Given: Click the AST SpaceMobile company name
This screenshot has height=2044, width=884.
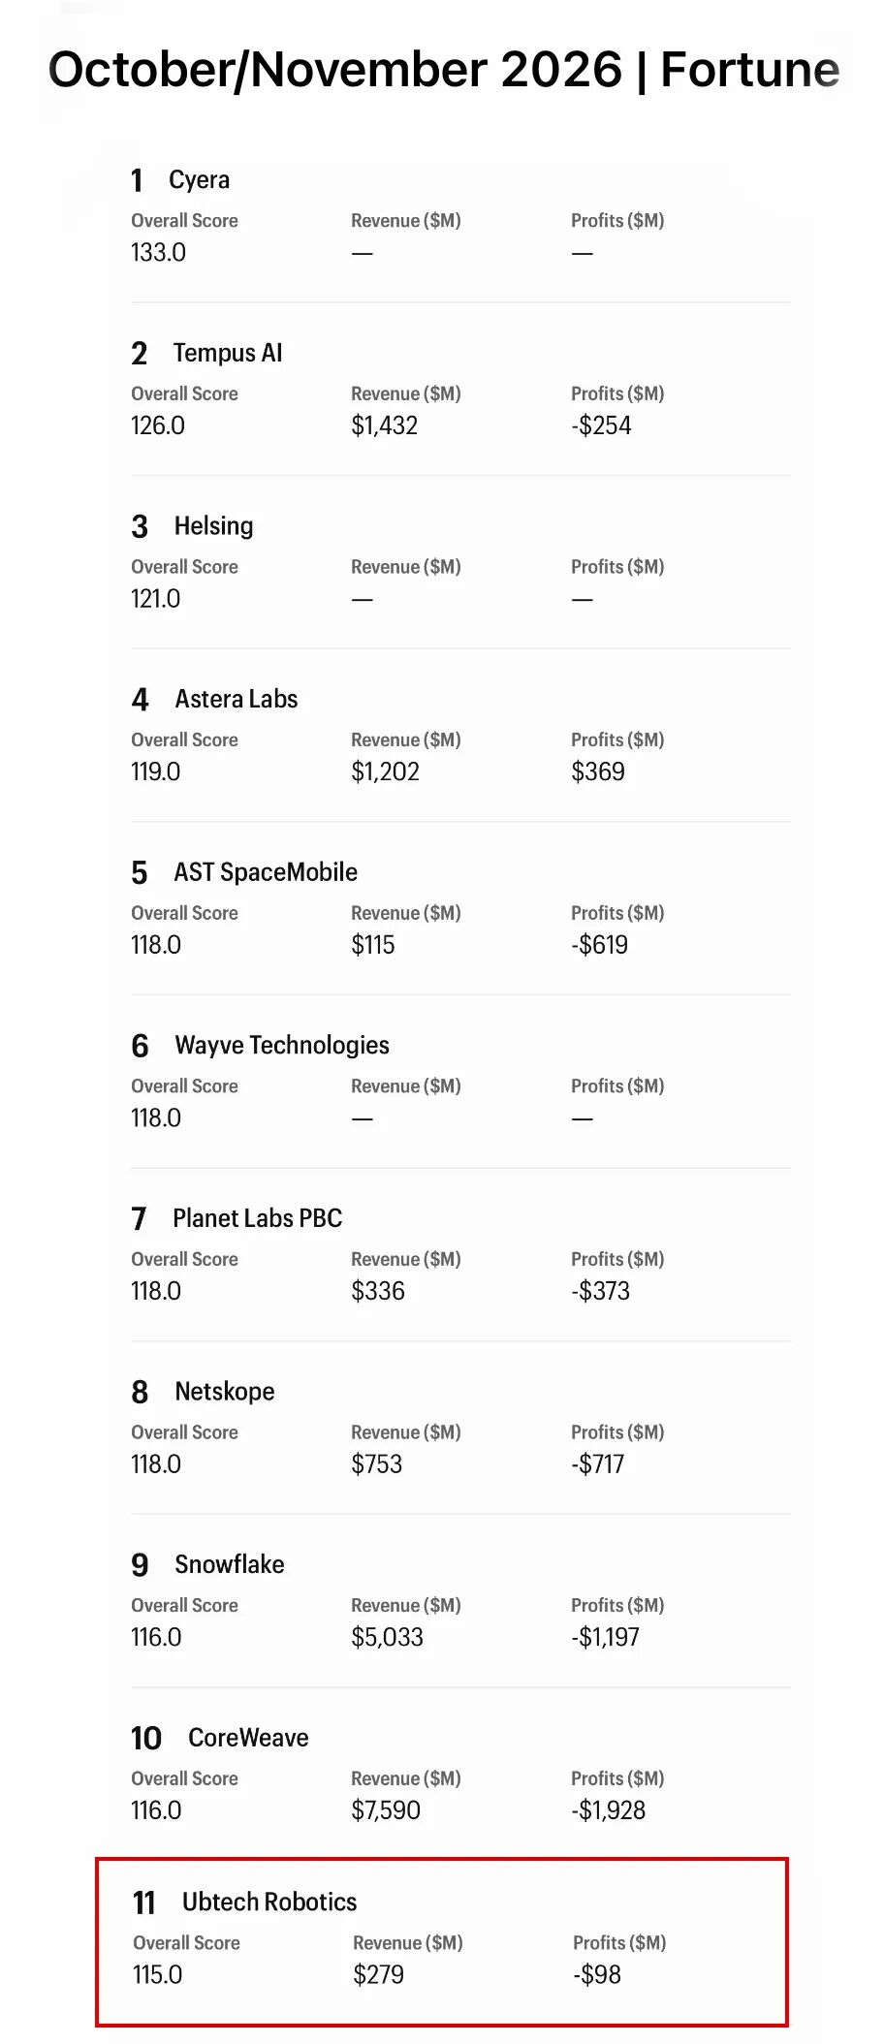Looking at the screenshot, I should tap(266, 872).
